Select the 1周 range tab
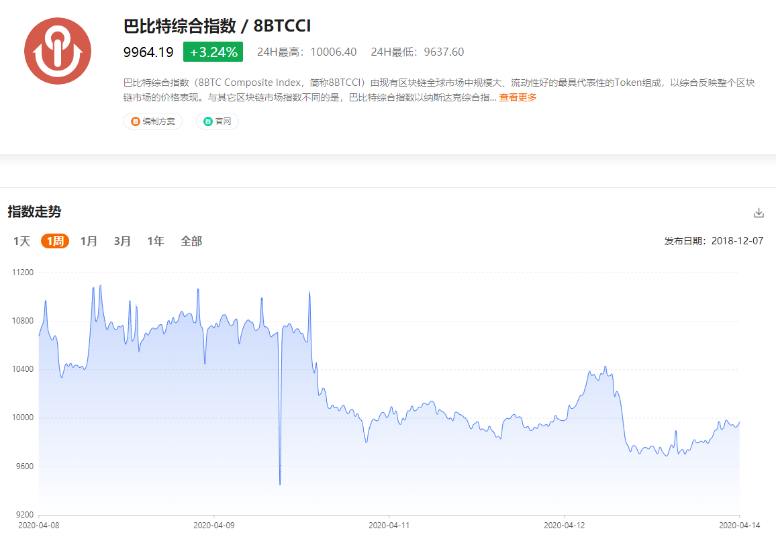 [x=55, y=241]
